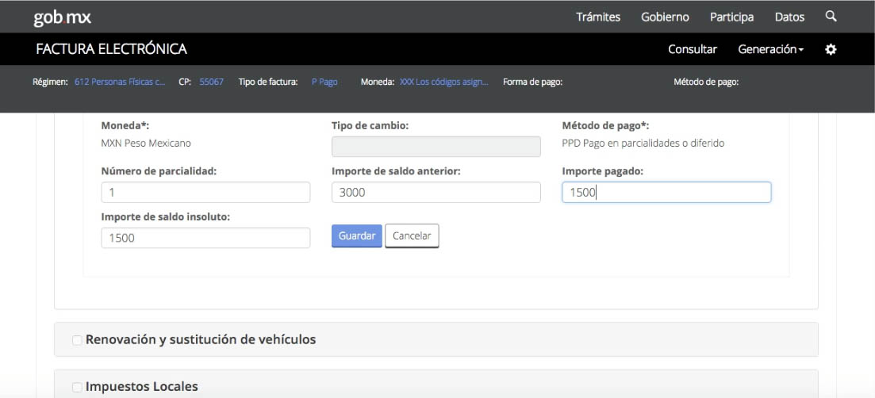Open the Trámites menu item
The height and width of the screenshot is (398, 875).
coord(597,17)
